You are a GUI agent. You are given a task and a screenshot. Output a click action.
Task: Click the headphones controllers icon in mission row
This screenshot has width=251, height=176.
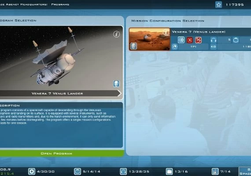click(x=214, y=40)
